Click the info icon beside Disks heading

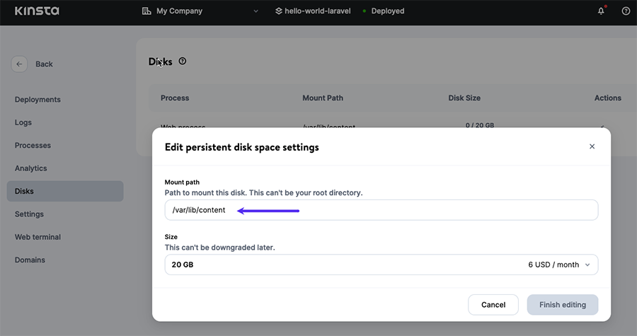(183, 62)
